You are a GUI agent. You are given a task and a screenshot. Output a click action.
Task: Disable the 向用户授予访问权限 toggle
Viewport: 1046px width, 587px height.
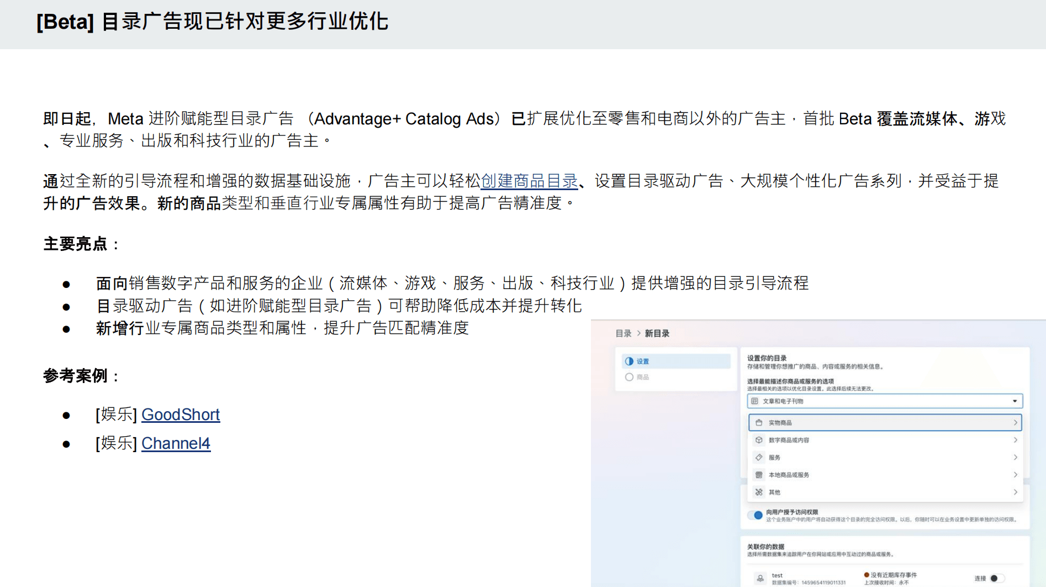click(x=756, y=515)
